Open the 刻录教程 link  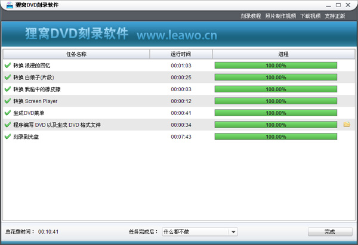point(251,16)
